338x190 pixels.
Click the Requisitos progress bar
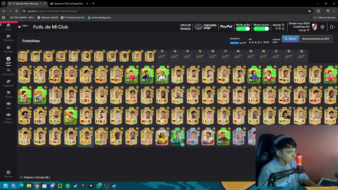click(234, 43)
